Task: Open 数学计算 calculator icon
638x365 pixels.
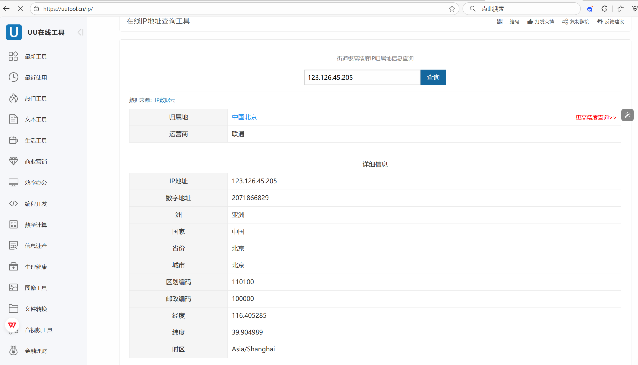Action: click(13, 225)
